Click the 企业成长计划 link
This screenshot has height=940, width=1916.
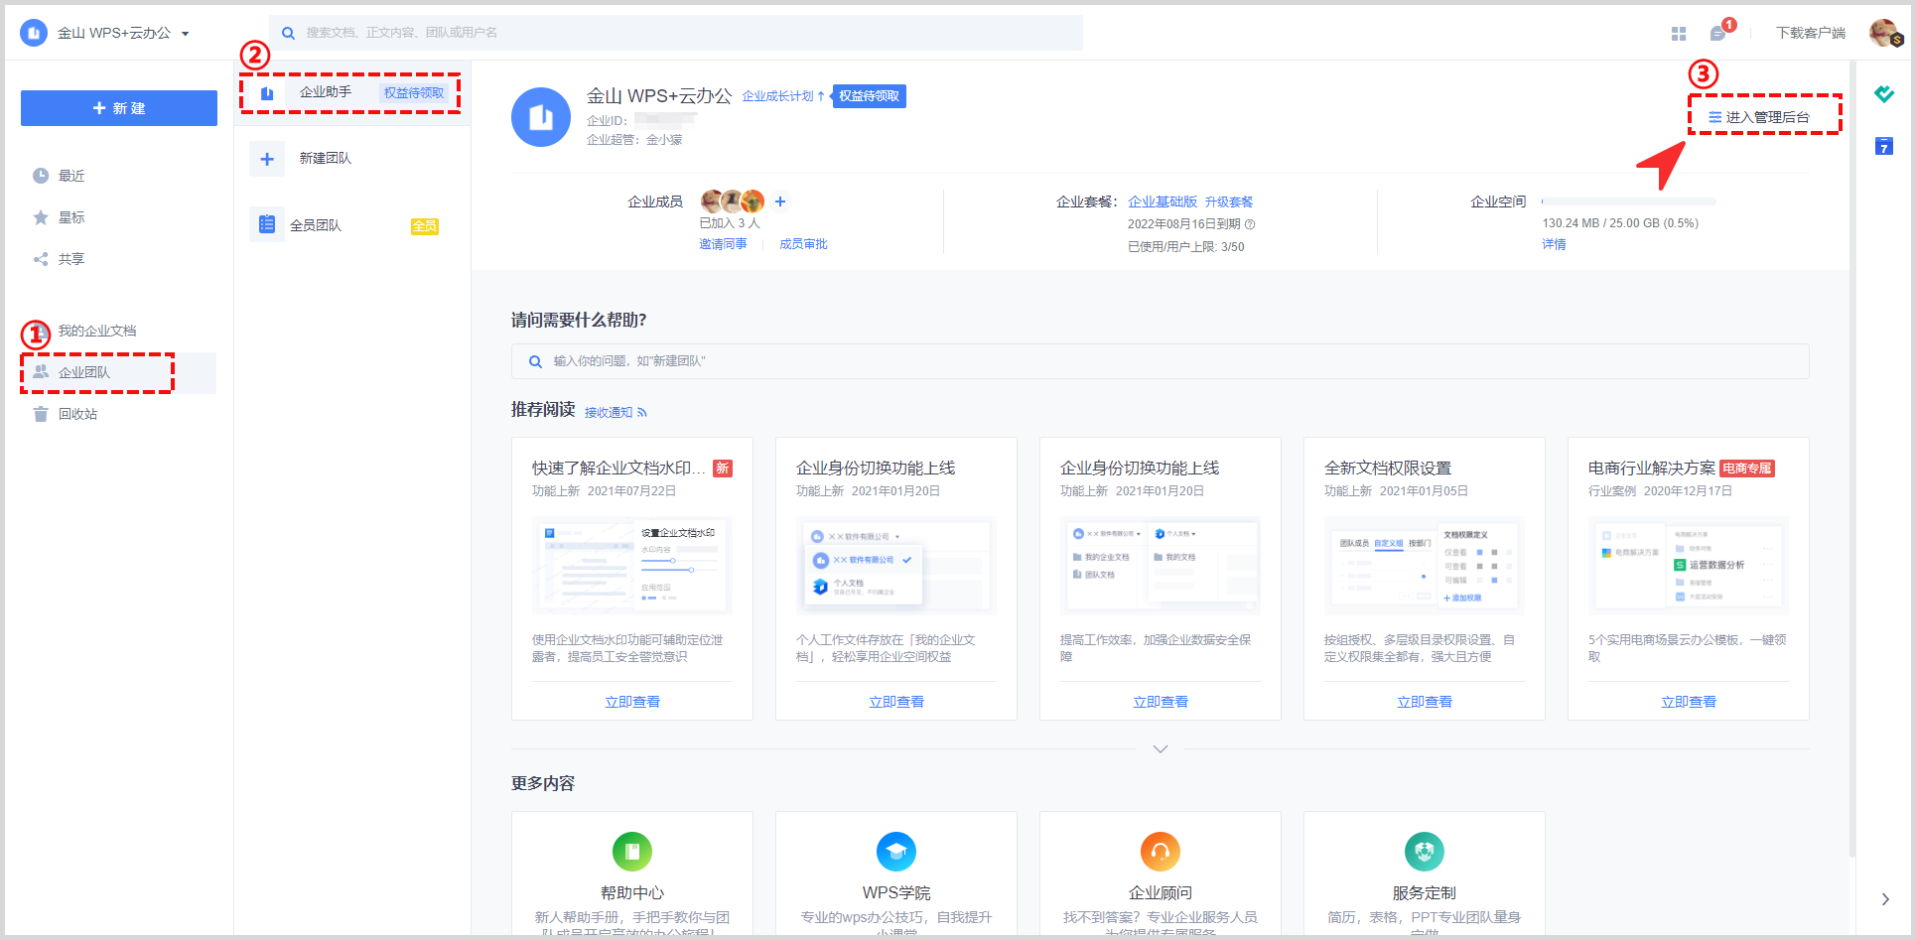783,96
